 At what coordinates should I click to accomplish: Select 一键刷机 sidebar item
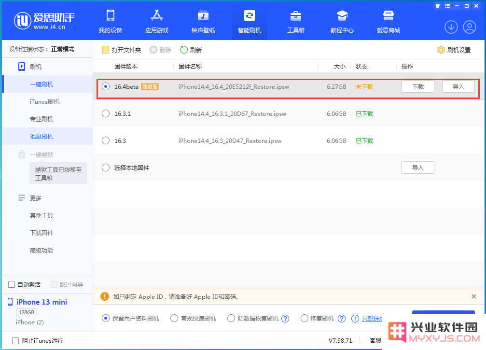click(47, 84)
